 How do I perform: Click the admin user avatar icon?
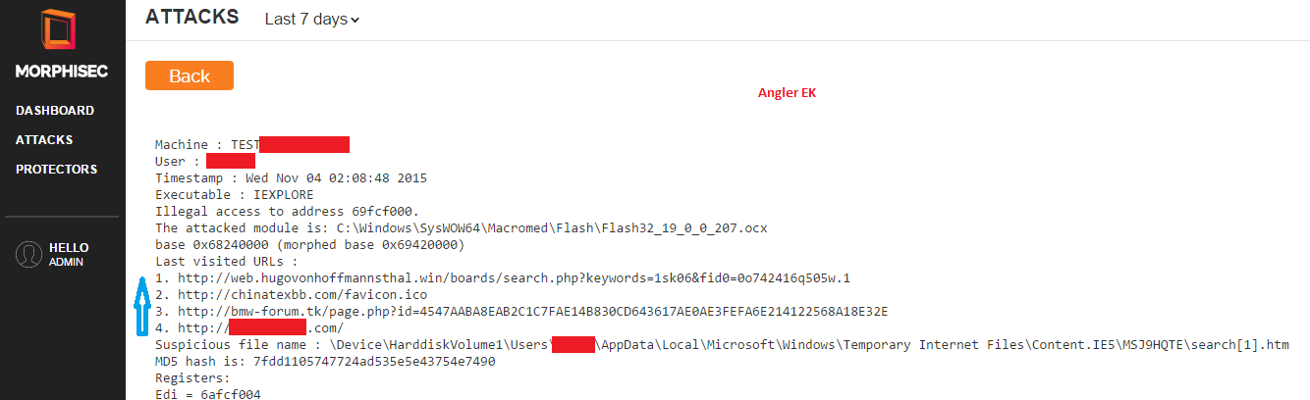pos(28,254)
